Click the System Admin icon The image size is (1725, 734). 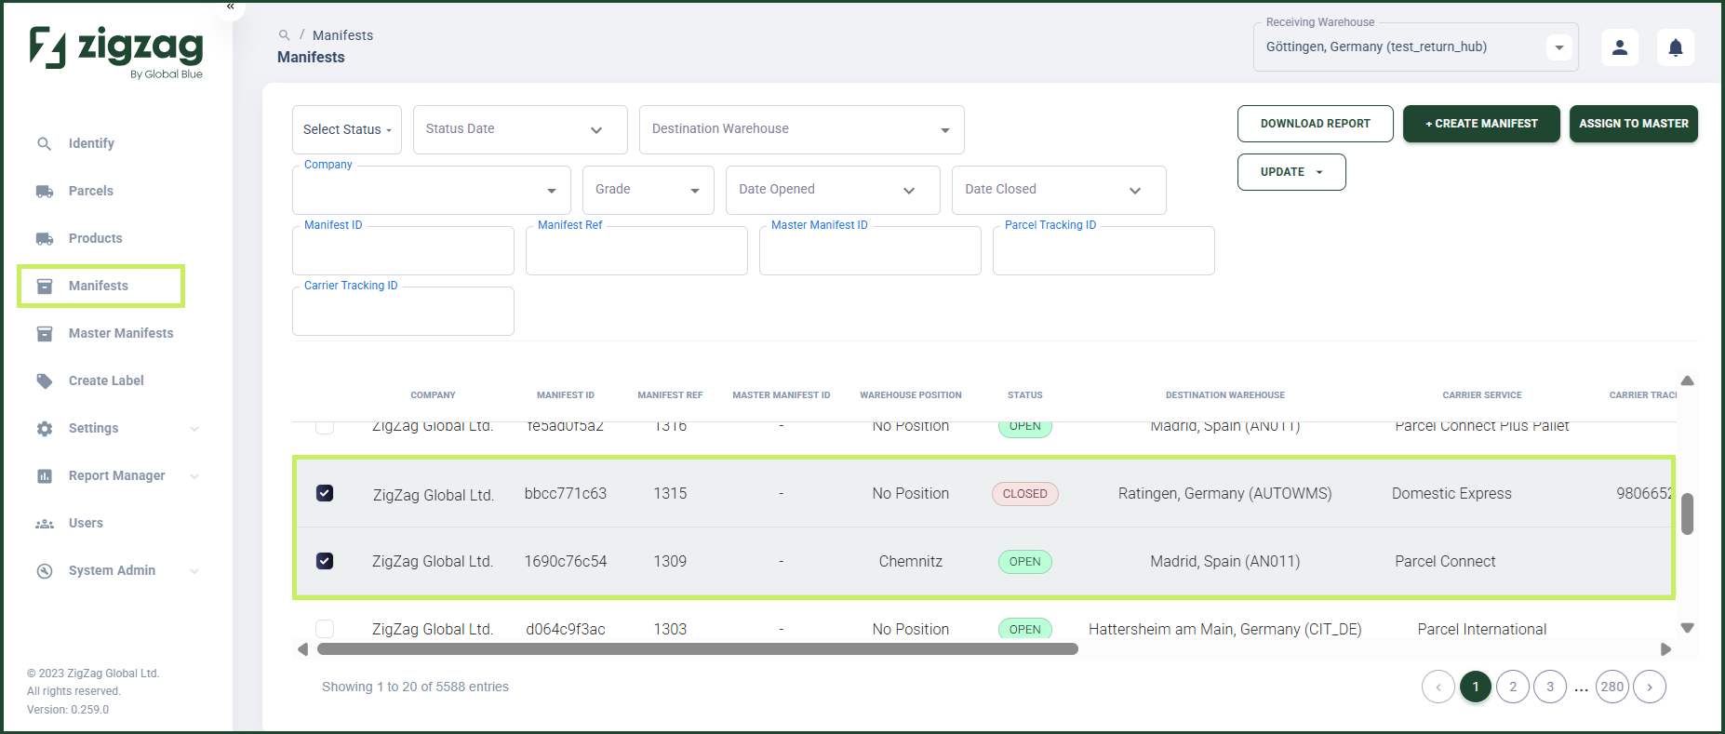click(45, 570)
